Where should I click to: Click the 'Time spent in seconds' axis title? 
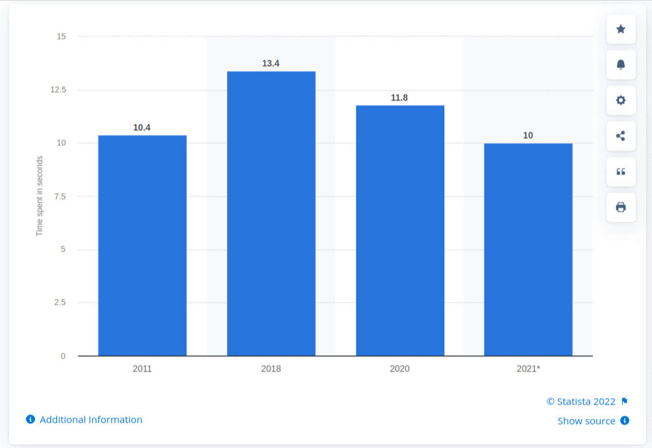click(x=40, y=196)
